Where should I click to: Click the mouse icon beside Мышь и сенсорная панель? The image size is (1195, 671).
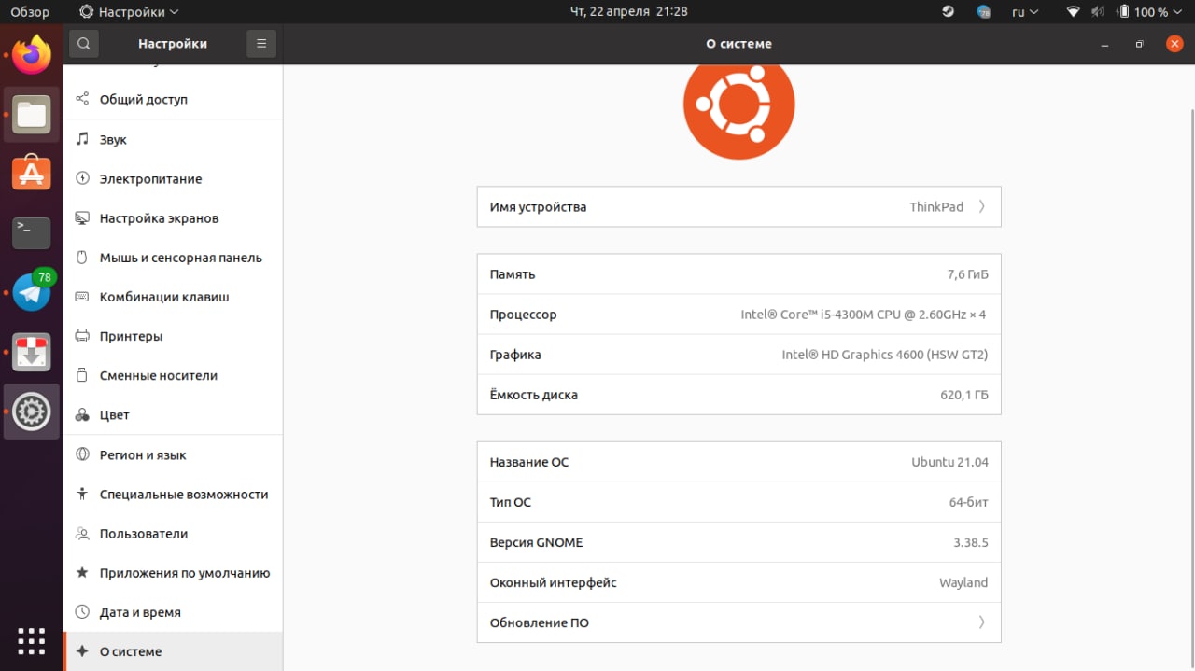[x=82, y=257]
